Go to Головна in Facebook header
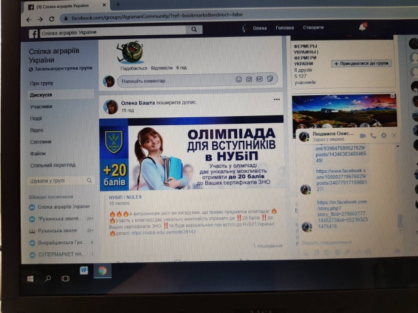 click(285, 27)
